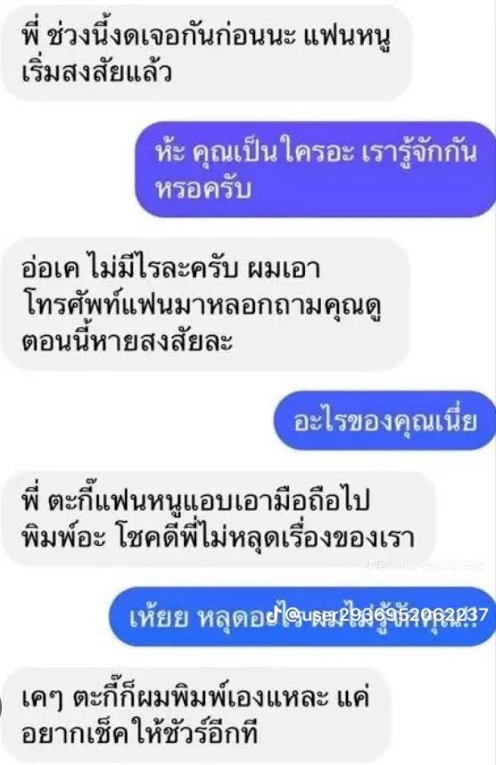Tap the @user2936952062237 watermark text
496x765 pixels.
(x=385, y=614)
